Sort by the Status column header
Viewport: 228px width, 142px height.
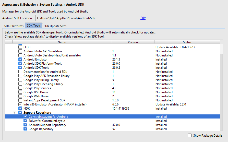(x=187, y=42)
